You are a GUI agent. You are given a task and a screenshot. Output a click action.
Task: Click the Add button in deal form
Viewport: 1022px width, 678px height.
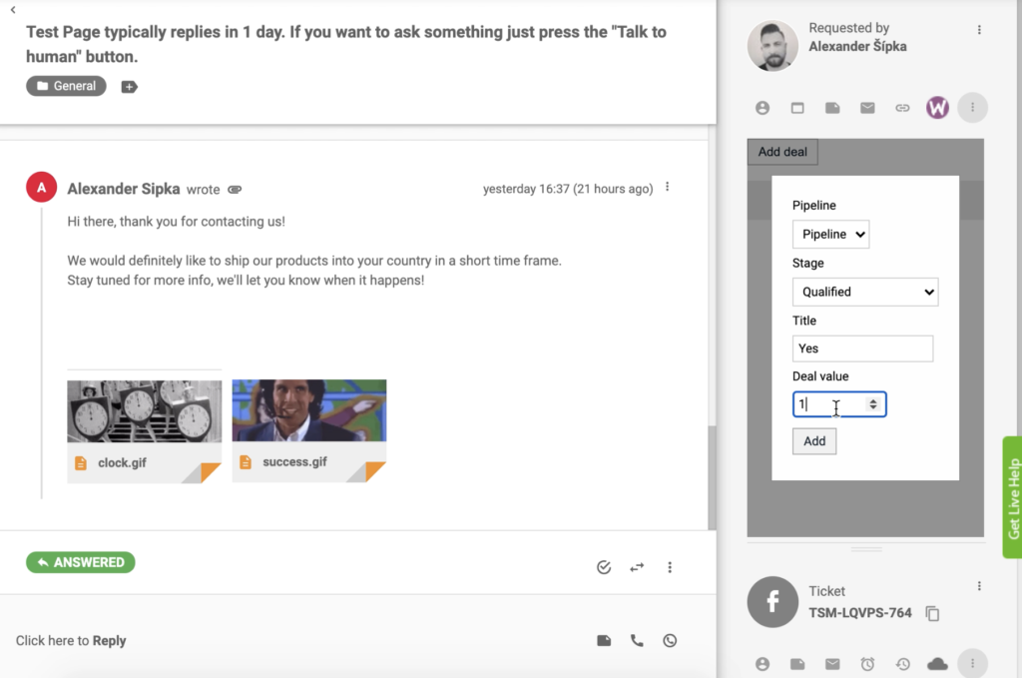click(x=814, y=441)
